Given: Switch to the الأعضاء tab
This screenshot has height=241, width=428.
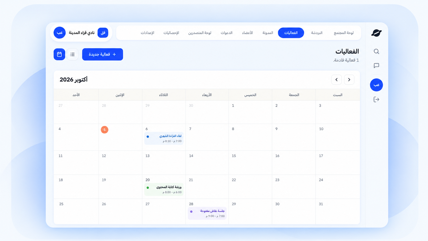Looking at the screenshot, I should tap(247, 33).
